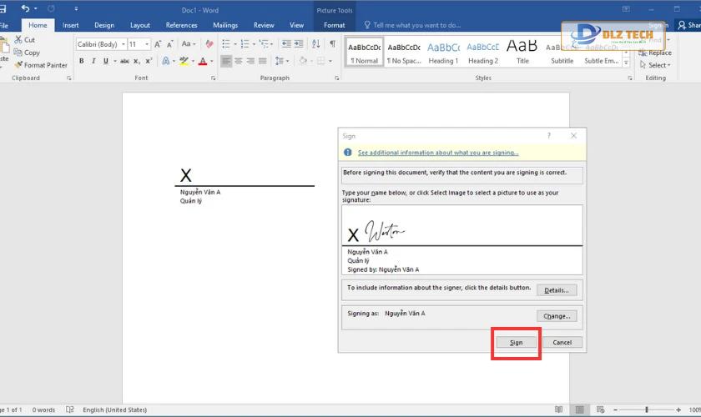Expand the font color dropdown arrow
Screen dimensions: 701x417
click(x=211, y=61)
